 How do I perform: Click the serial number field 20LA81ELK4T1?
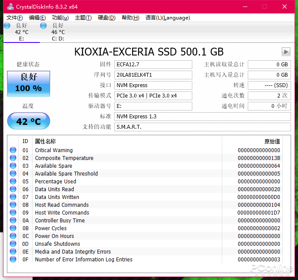pyautogui.click(x=153, y=75)
